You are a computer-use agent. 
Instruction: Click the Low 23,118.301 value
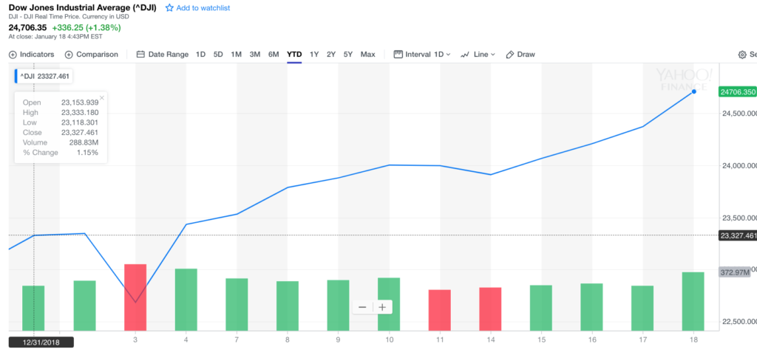point(80,122)
